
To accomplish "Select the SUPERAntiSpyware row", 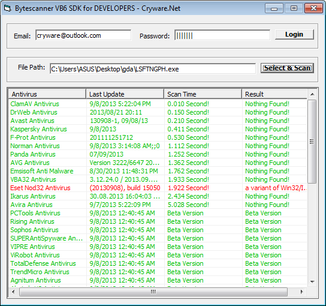I will pyautogui.click(x=158, y=238).
